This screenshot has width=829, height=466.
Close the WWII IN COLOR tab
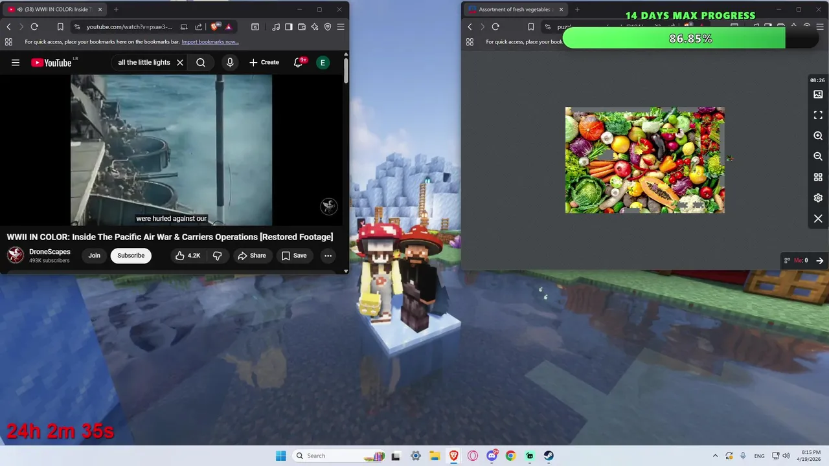(x=100, y=10)
